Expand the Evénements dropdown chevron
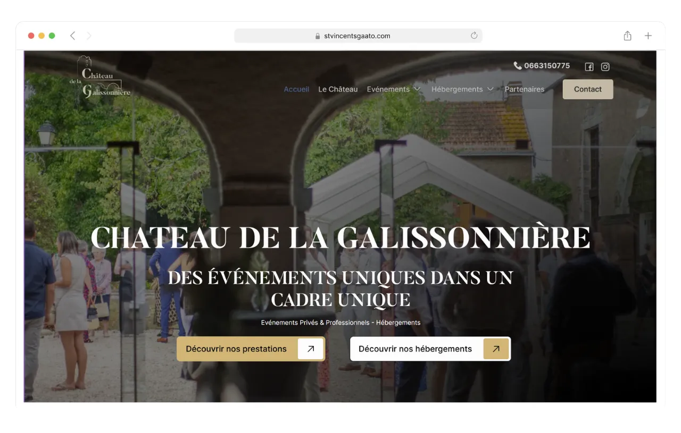Viewport: 681px width, 433px height. click(417, 89)
